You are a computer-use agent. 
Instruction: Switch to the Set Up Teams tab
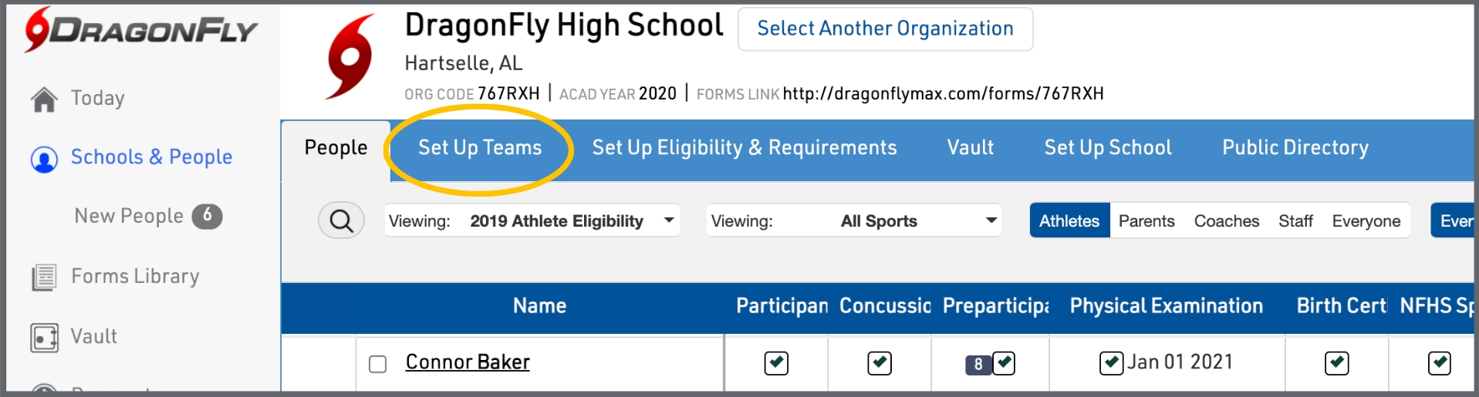click(x=480, y=148)
